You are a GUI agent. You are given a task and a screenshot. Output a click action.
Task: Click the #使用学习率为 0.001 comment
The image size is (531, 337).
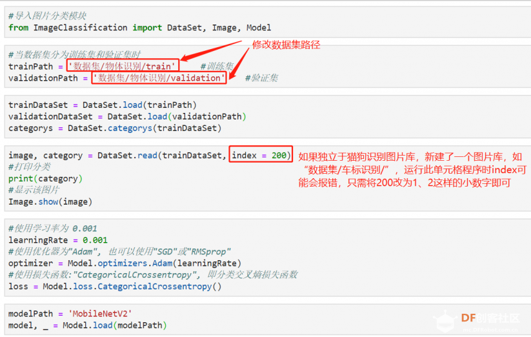[53, 229]
